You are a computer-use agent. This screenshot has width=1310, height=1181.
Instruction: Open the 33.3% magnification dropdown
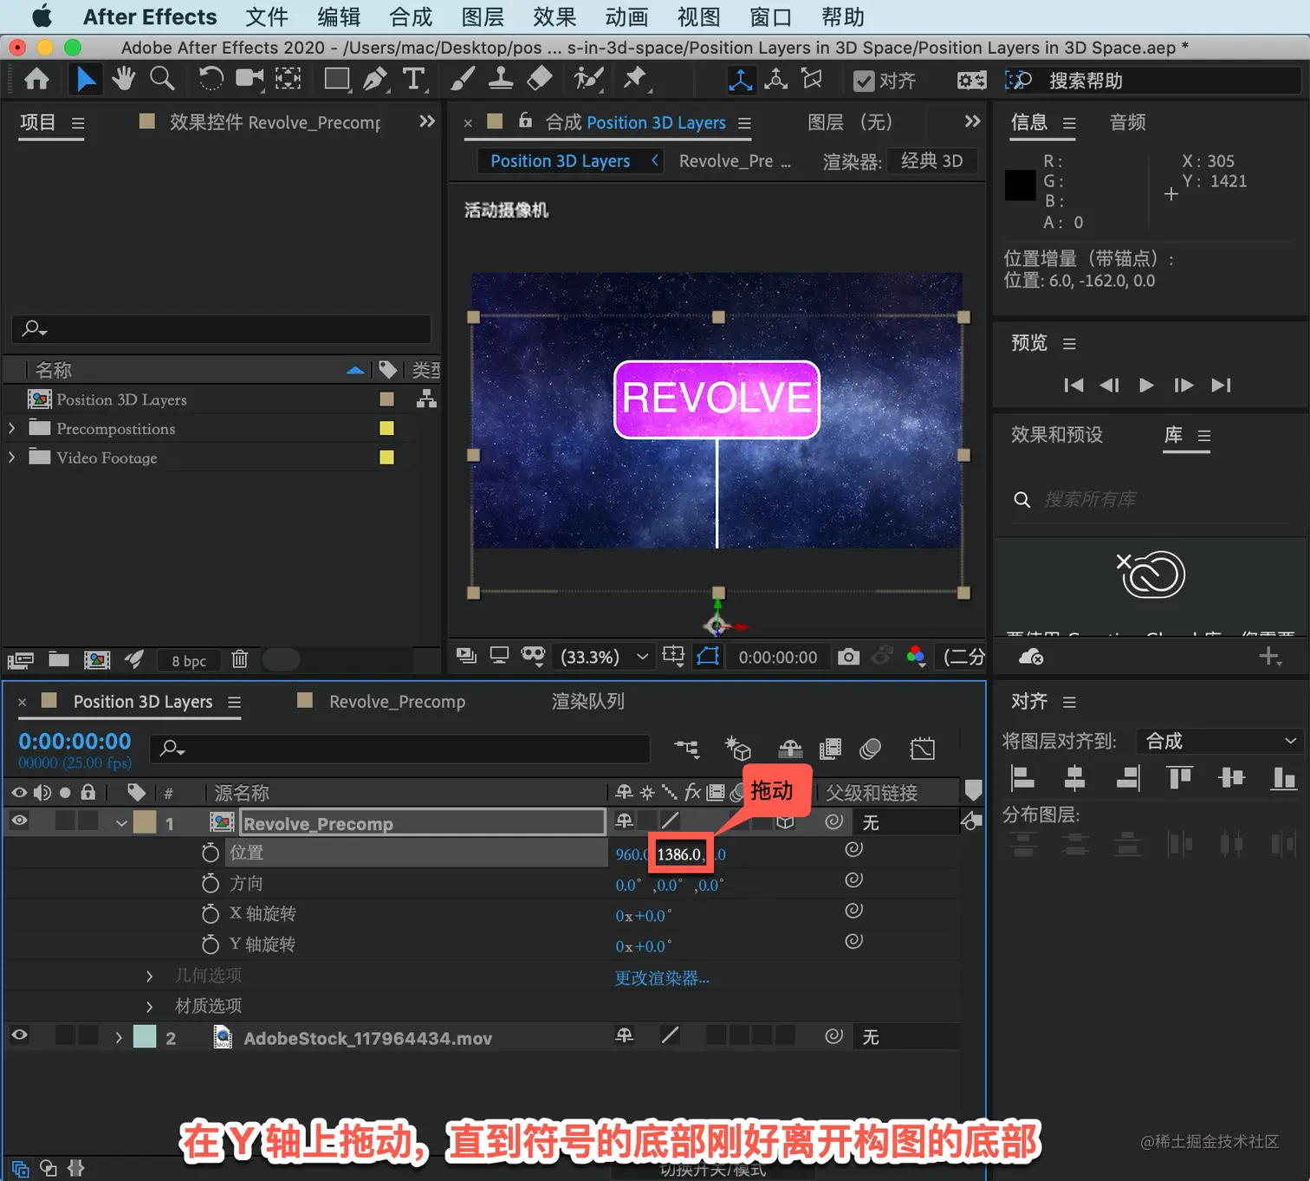click(604, 657)
